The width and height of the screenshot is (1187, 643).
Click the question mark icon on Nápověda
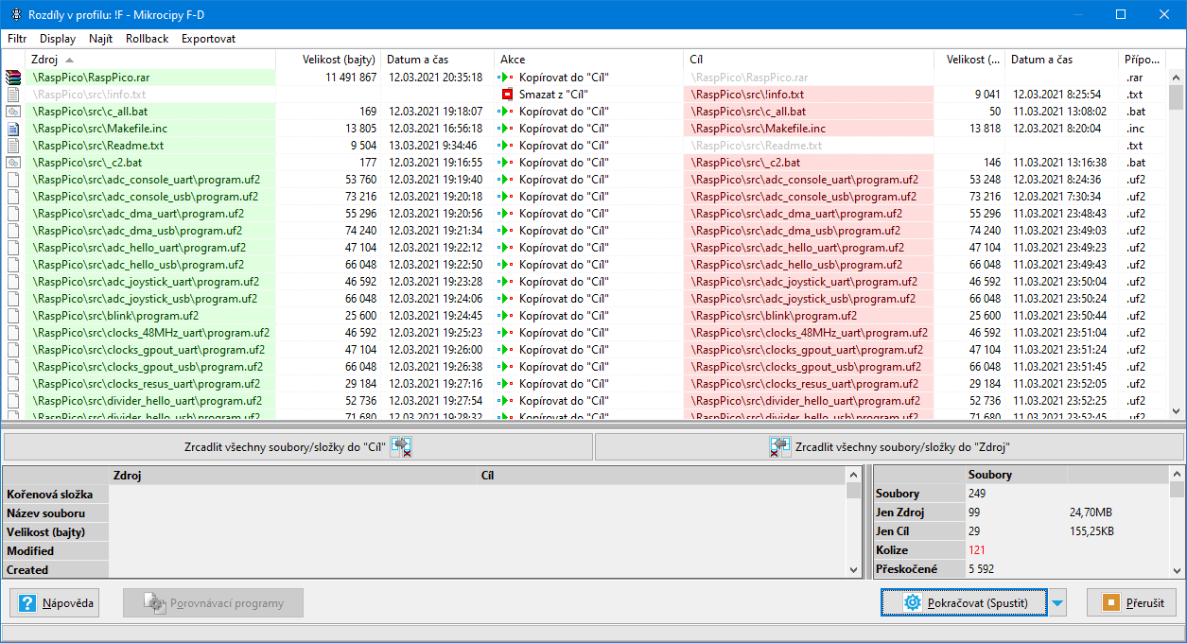tap(27, 603)
